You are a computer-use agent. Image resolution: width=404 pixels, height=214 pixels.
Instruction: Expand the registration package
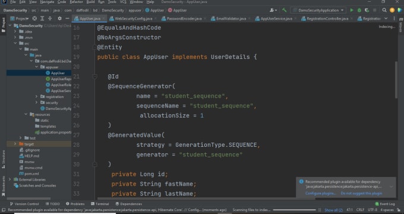point(36,97)
